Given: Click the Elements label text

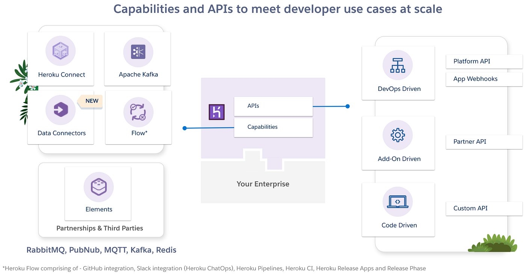Looking at the screenshot, I should click(x=99, y=210).
